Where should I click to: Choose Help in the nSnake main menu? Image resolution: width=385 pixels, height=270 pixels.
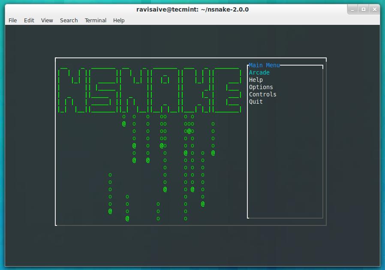tap(256, 80)
